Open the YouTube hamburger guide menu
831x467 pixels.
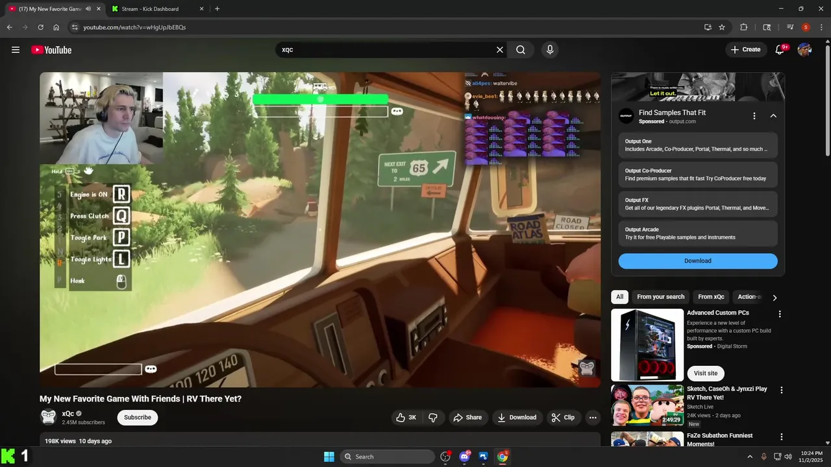pos(16,50)
